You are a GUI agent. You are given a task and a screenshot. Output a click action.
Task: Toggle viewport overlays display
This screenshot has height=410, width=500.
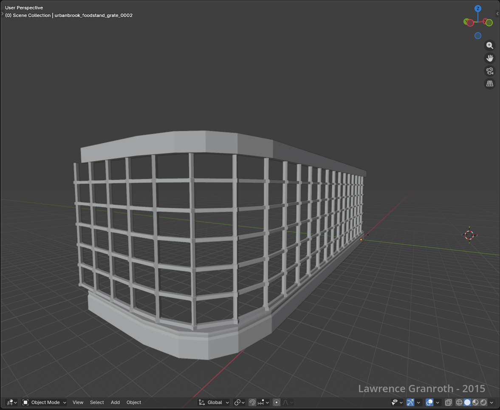tap(429, 402)
